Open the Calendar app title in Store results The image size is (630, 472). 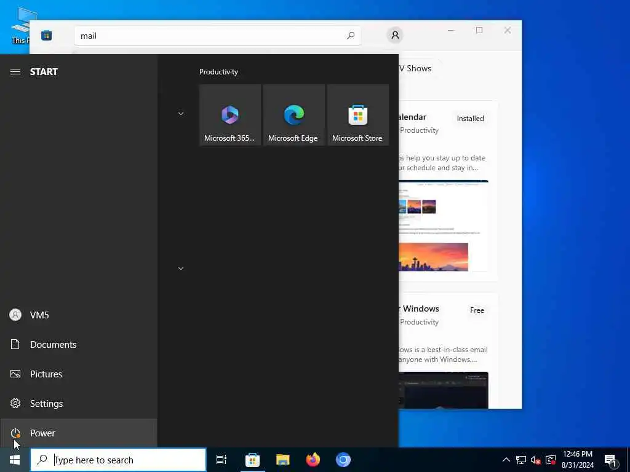pos(412,117)
